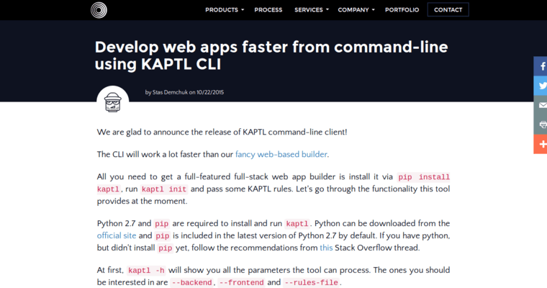This screenshot has width=547, height=288.
Task: Click the article headline title
Action: coord(271,55)
